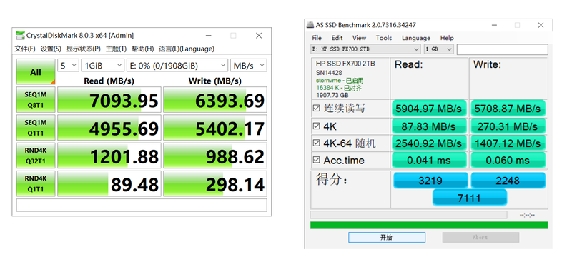Open the test count dropdown showing 5

click(68, 66)
